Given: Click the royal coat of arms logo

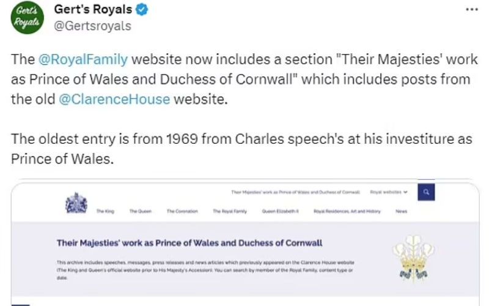Looking at the screenshot, I should pos(76,204).
